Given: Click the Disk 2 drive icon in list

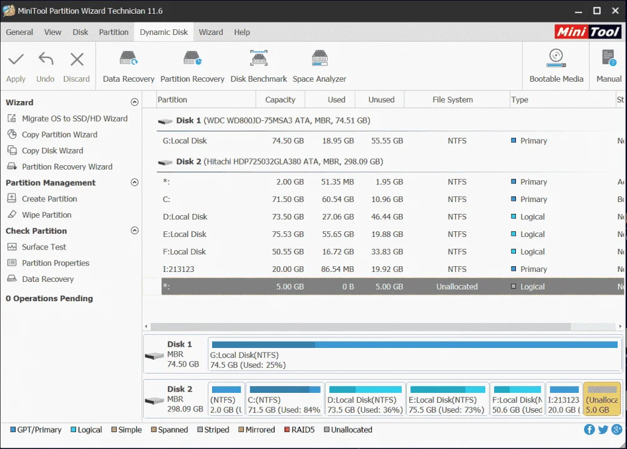Looking at the screenshot, I should coord(165,162).
